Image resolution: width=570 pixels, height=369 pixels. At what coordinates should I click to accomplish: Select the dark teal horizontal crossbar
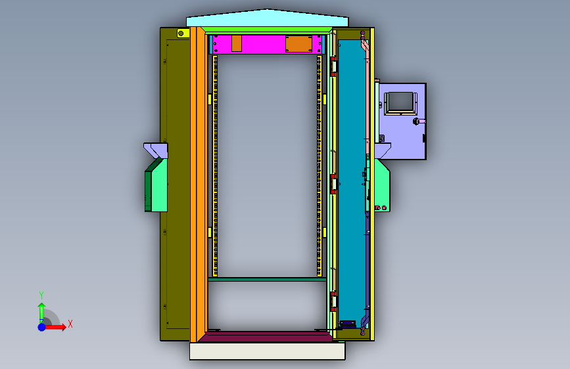tap(267, 279)
